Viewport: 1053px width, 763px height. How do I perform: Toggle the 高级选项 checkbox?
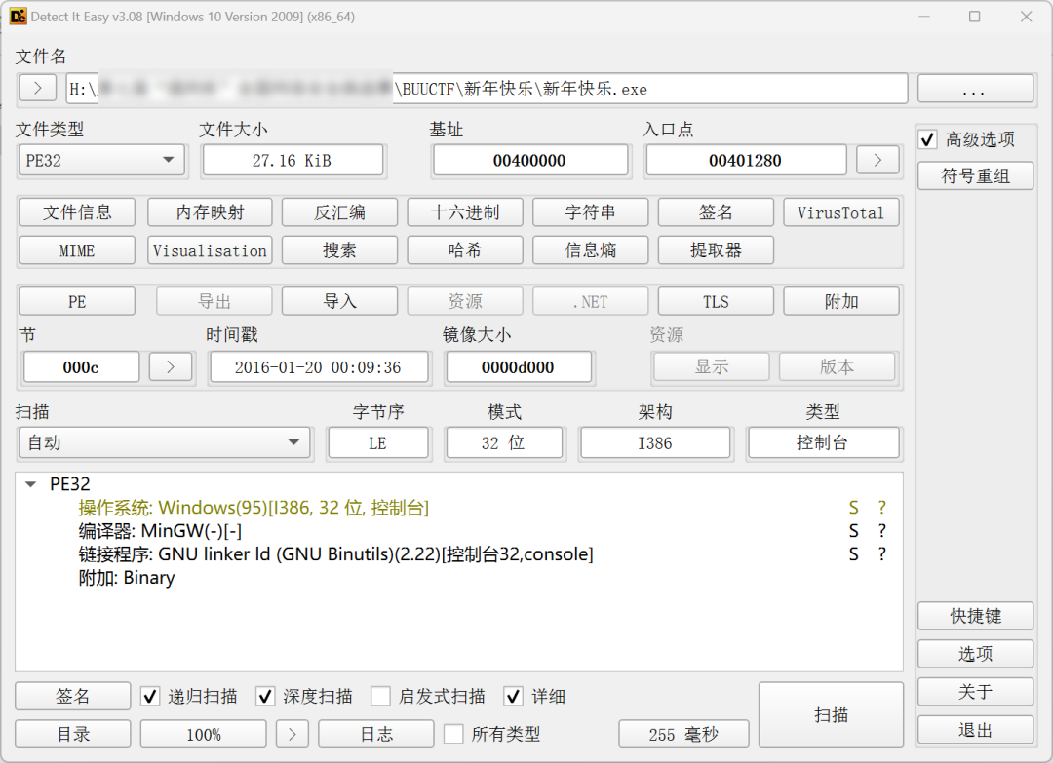coord(928,140)
